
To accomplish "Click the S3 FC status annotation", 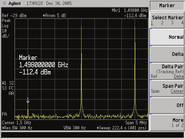I will 8,88.
